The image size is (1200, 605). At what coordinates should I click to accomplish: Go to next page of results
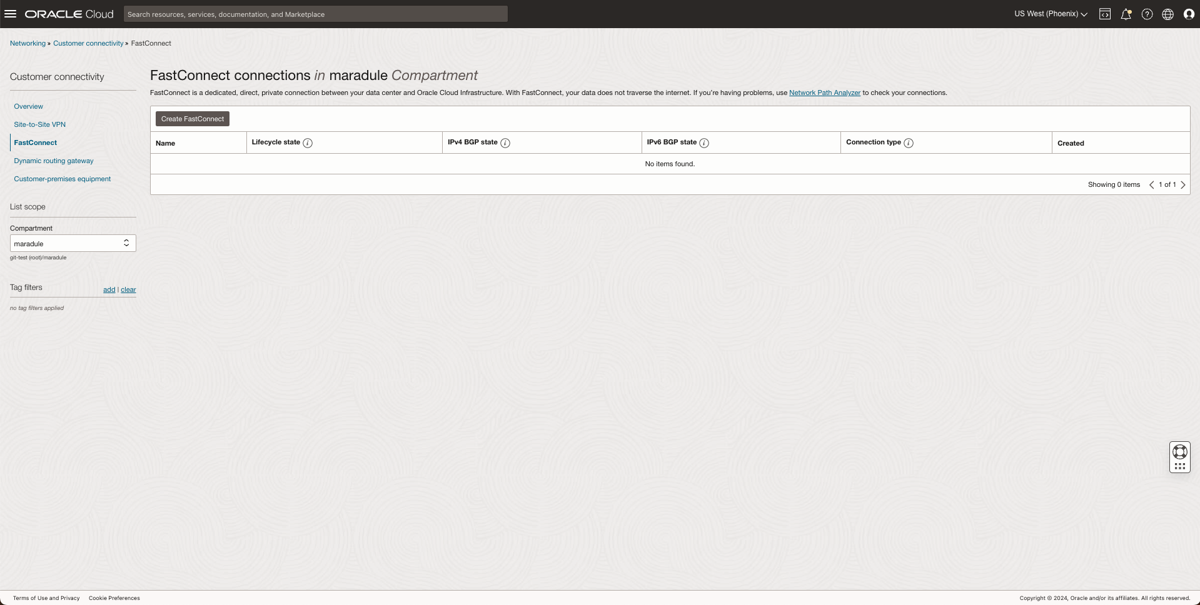[1183, 184]
